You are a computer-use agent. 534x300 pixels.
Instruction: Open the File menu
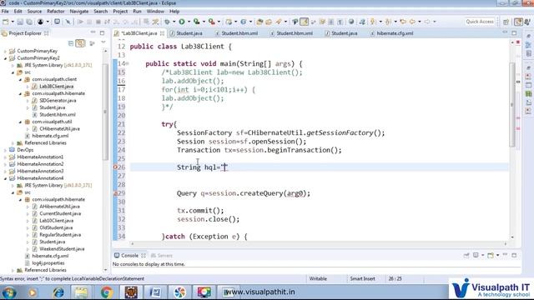tap(5, 11)
